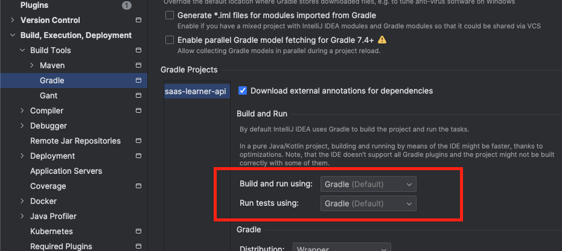The width and height of the screenshot is (562, 251).
Task: Expand the Deployment node
Action: click(22, 156)
